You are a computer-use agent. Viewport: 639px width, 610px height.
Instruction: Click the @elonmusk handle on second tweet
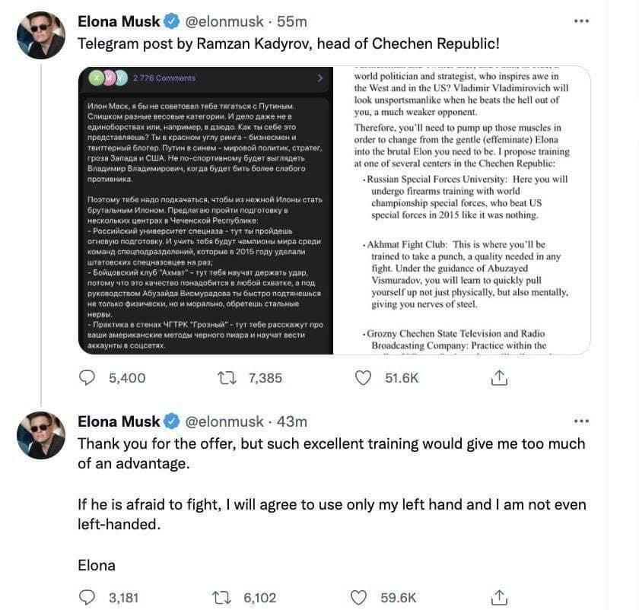[224, 421]
